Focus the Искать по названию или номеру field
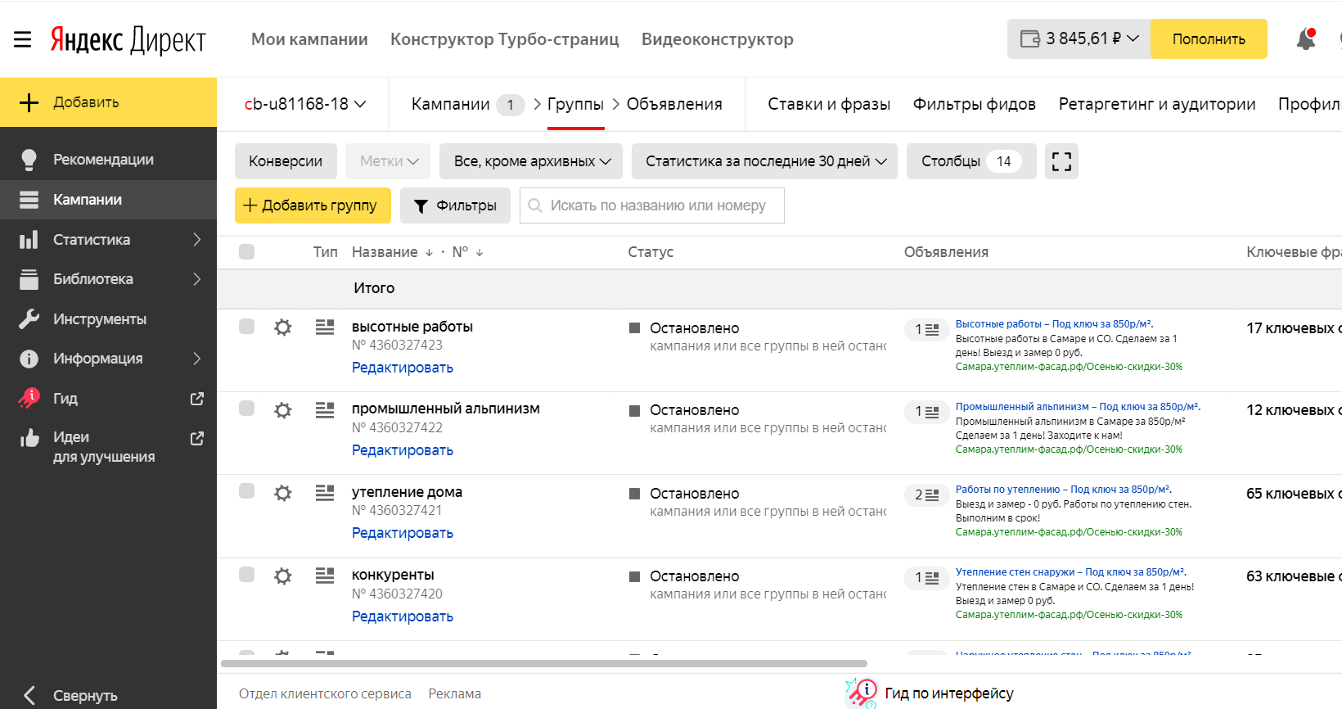 point(652,205)
